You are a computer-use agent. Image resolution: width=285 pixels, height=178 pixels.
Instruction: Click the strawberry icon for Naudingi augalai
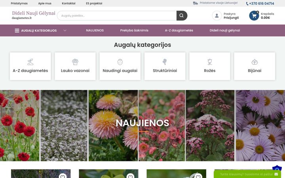[120, 62]
